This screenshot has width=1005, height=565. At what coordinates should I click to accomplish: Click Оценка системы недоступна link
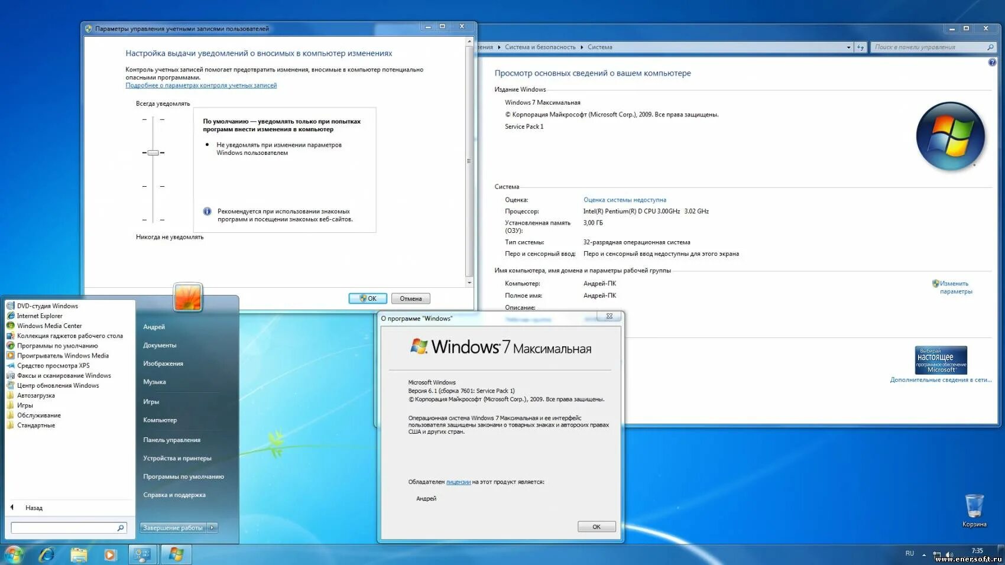(625, 200)
